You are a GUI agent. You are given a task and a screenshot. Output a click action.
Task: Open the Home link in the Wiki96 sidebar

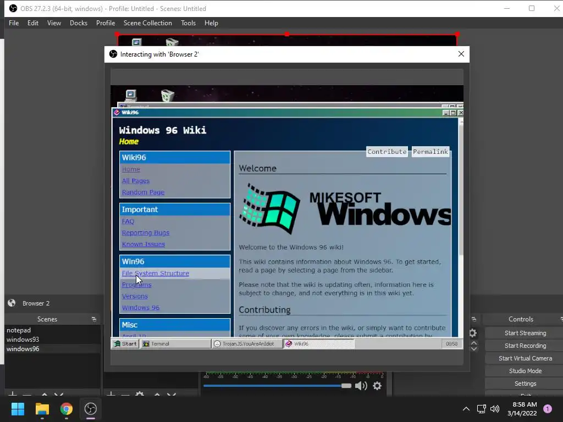pyautogui.click(x=131, y=169)
